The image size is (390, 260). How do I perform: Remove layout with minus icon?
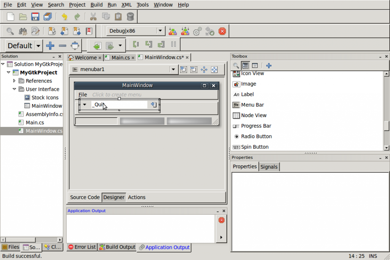[x=62, y=46]
